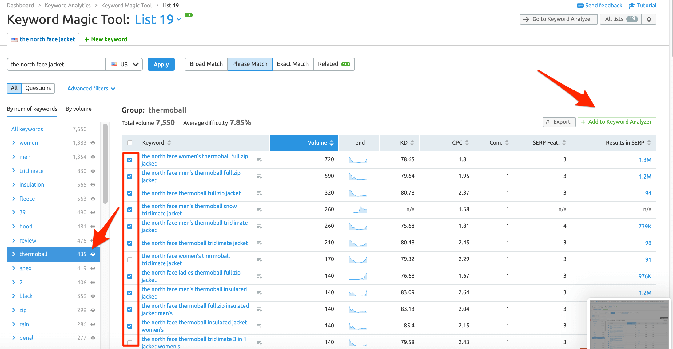
Task: Expand the apex keyword group
Action: click(14, 268)
